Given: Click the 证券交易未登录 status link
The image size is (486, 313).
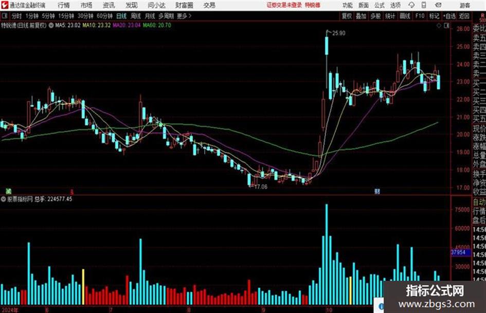Looking at the screenshot, I should (x=284, y=5).
